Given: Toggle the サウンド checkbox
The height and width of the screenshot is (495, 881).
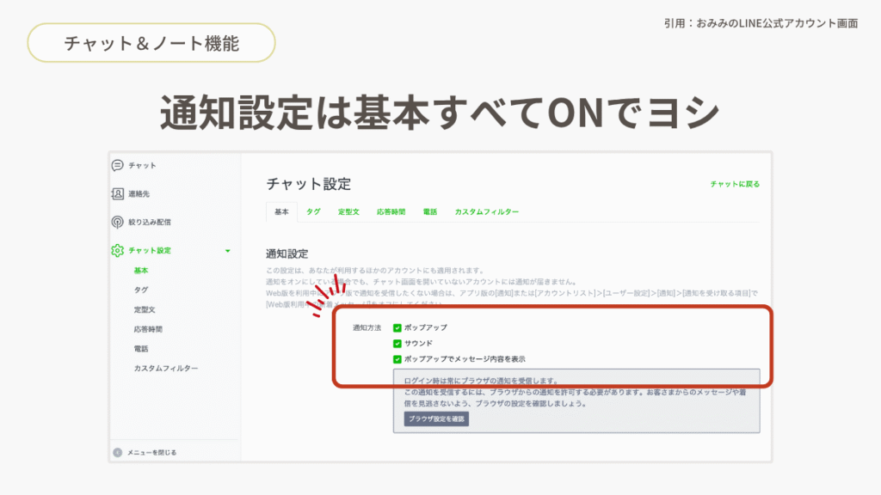Looking at the screenshot, I should [x=397, y=343].
